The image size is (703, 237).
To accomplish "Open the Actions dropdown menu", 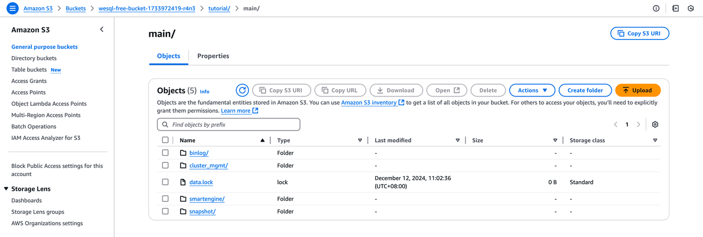I will pos(532,91).
